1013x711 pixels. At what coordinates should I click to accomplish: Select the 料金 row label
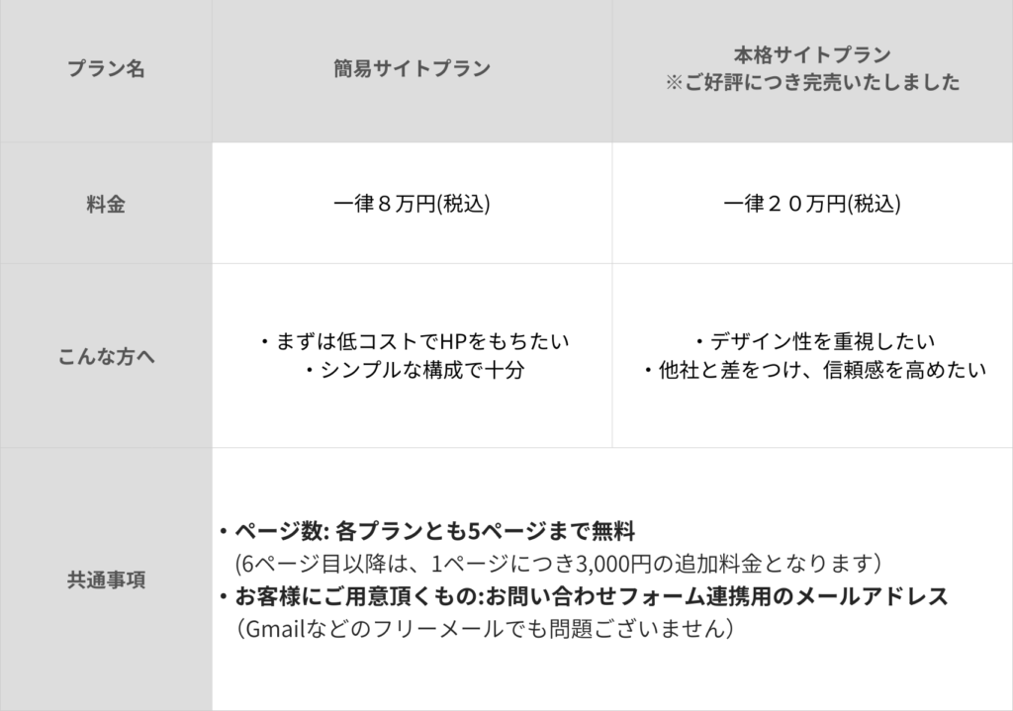point(106,205)
